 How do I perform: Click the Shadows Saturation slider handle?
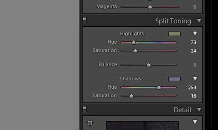pyautogui.click(x=131, y=96)
